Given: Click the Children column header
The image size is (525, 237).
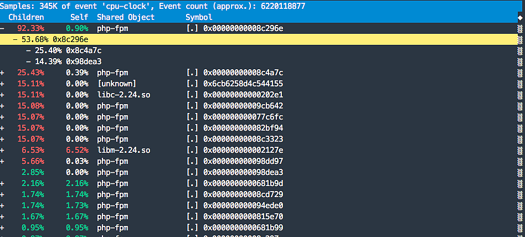Looking at the screenshot, I should click(26, 17).
